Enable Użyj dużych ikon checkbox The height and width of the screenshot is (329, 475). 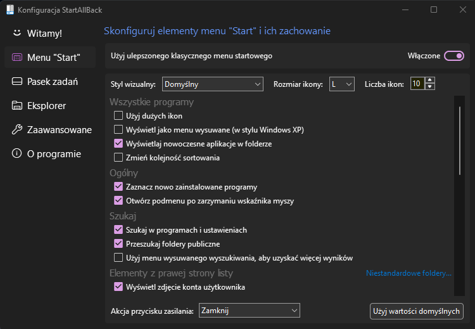(x=118, y=115)
